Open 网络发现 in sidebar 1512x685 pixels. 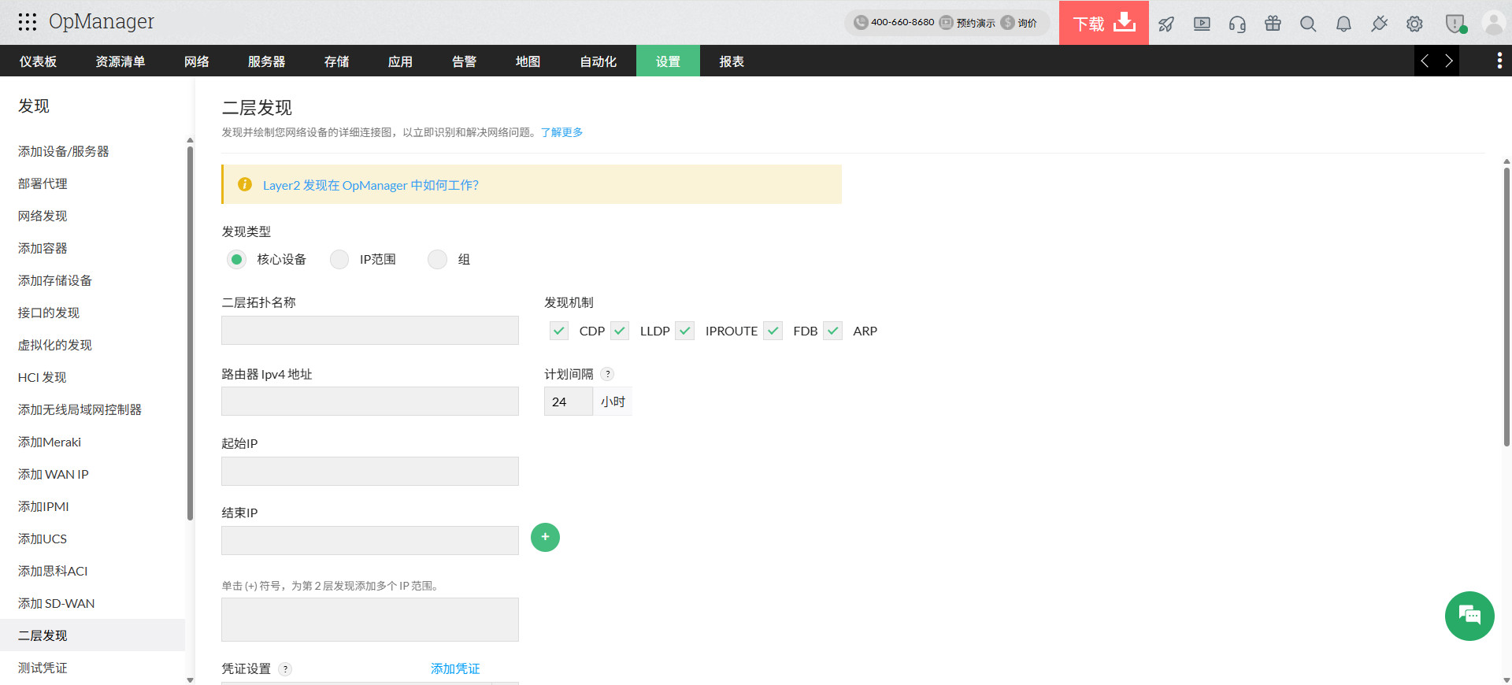pos(43,216)
